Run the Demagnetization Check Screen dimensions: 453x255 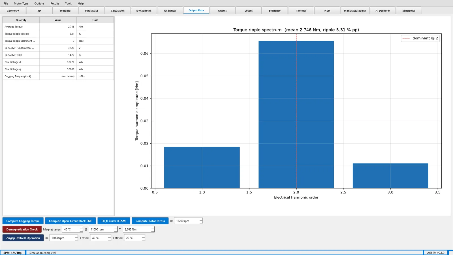(x=22, y=229)
